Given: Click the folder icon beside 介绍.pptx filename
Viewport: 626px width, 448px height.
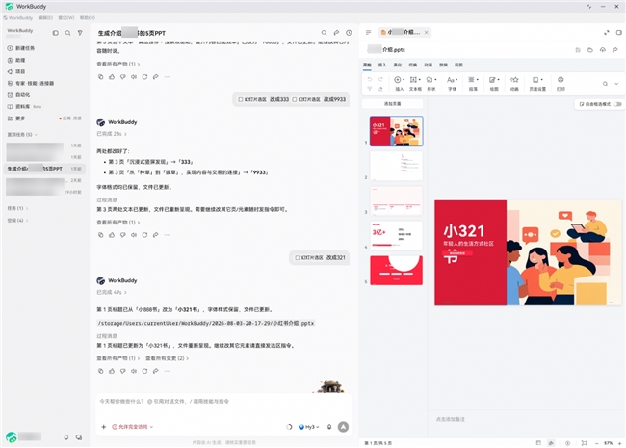Looking at the screenshot, I should coord(590,50).
